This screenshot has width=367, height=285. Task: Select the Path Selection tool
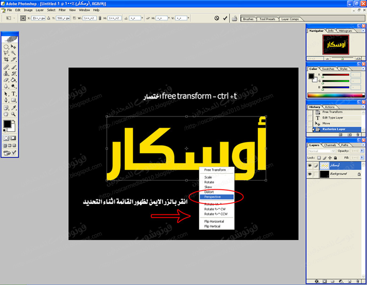(x=6, y=94)
